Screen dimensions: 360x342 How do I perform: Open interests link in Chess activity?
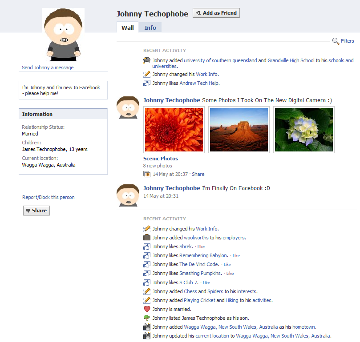(247, 291)
